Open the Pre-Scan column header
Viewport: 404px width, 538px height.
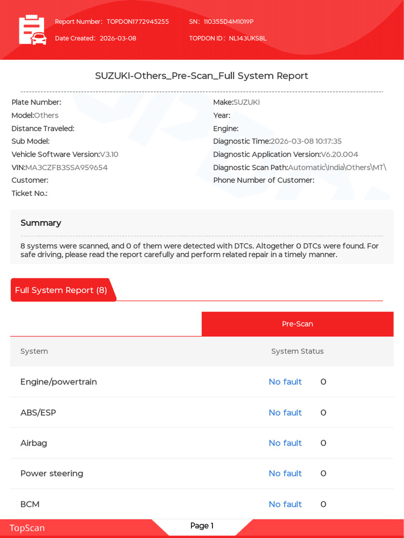[298, 324]
